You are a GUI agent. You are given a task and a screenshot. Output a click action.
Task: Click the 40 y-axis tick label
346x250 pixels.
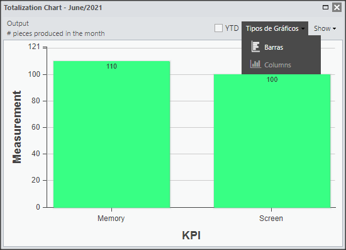pos(35,154)
